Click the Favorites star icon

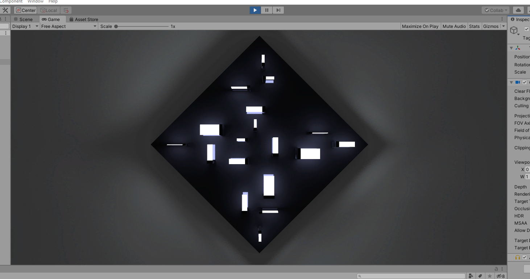point(490,276)
